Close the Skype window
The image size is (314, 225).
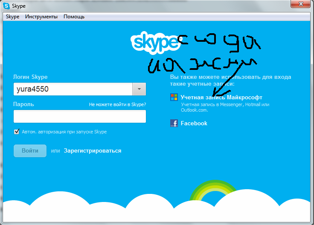click(300, 4)
